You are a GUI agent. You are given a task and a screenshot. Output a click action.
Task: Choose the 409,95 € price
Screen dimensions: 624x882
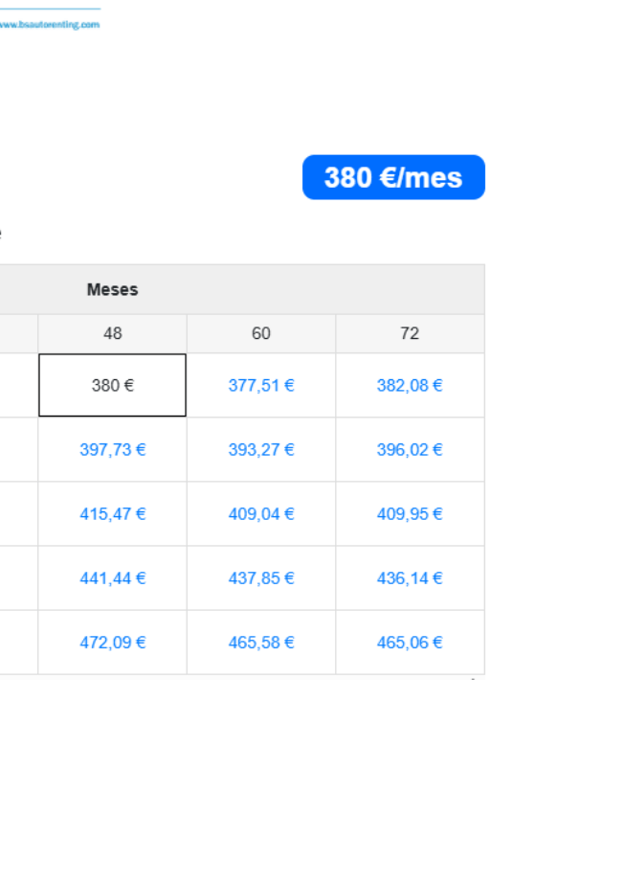tap(410, 513)
